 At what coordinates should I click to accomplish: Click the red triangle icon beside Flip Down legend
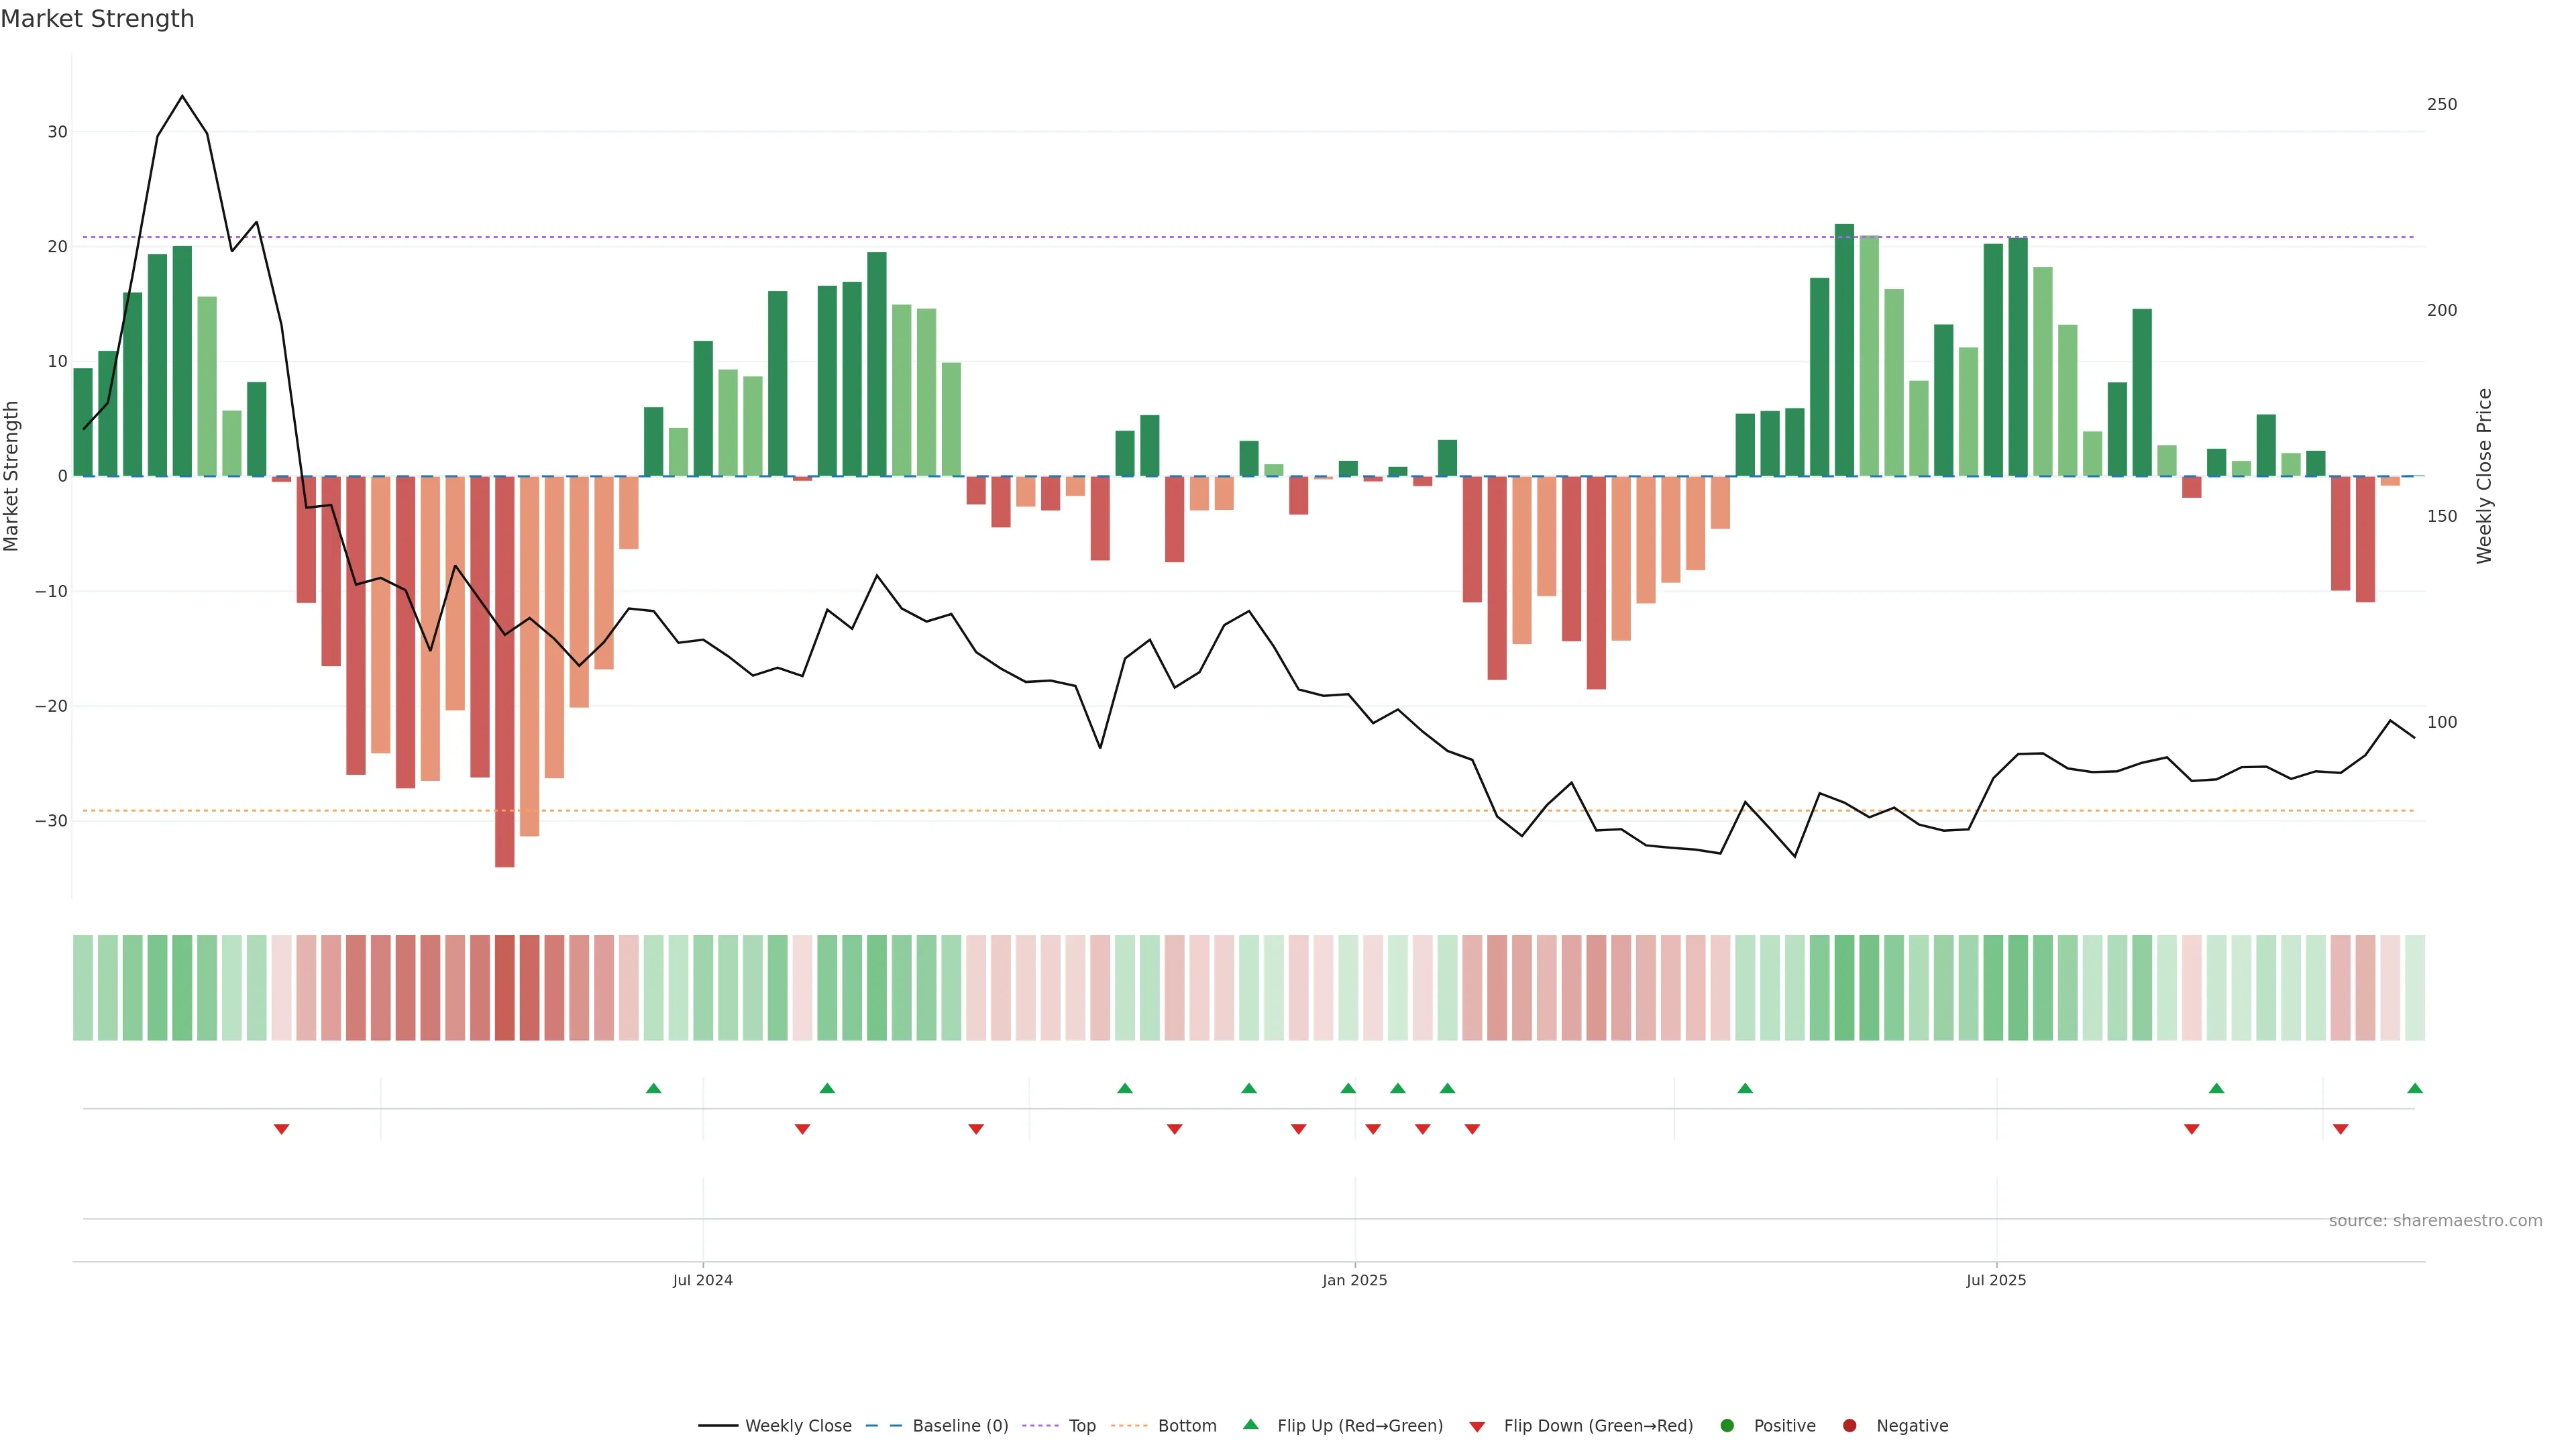click(1477, 1426)
